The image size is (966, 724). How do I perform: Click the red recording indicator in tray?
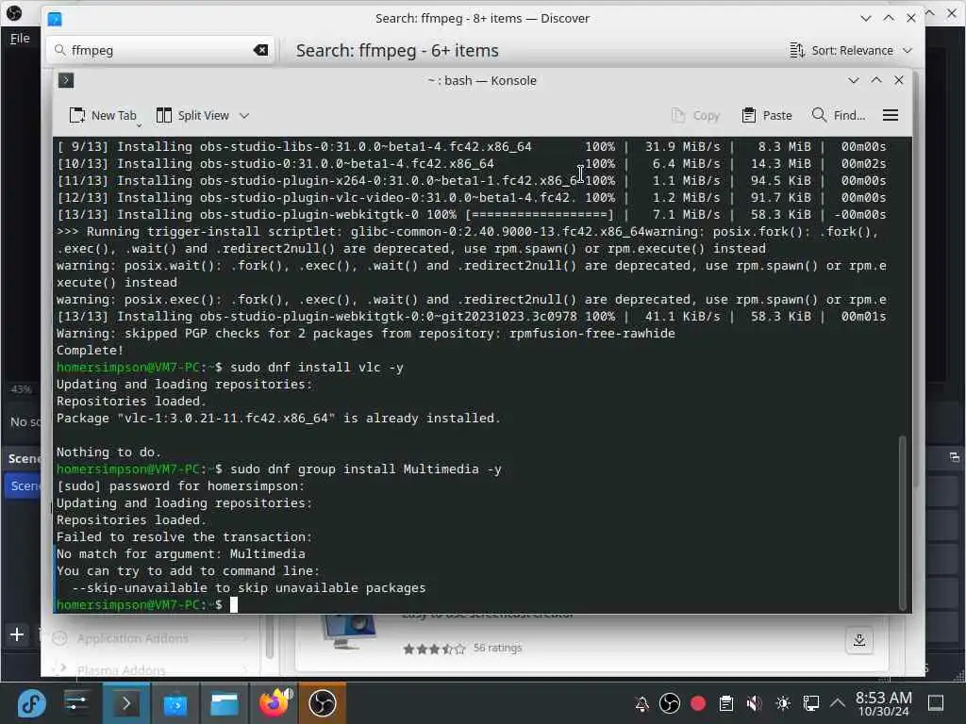pos(698,703)
